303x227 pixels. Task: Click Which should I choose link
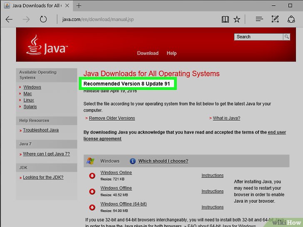163,161
